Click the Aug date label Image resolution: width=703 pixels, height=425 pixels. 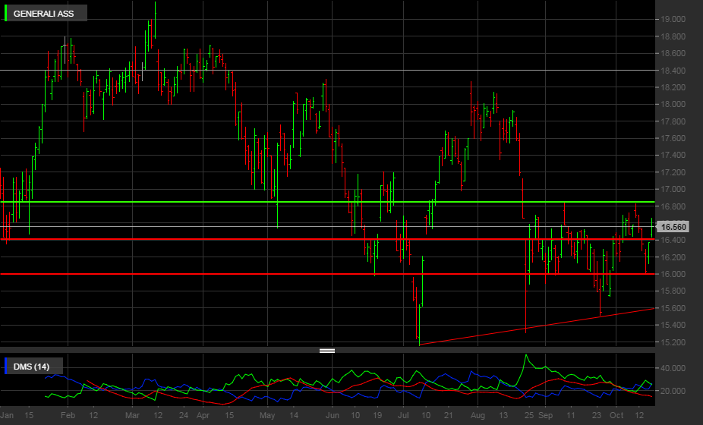tap(478, 415)
